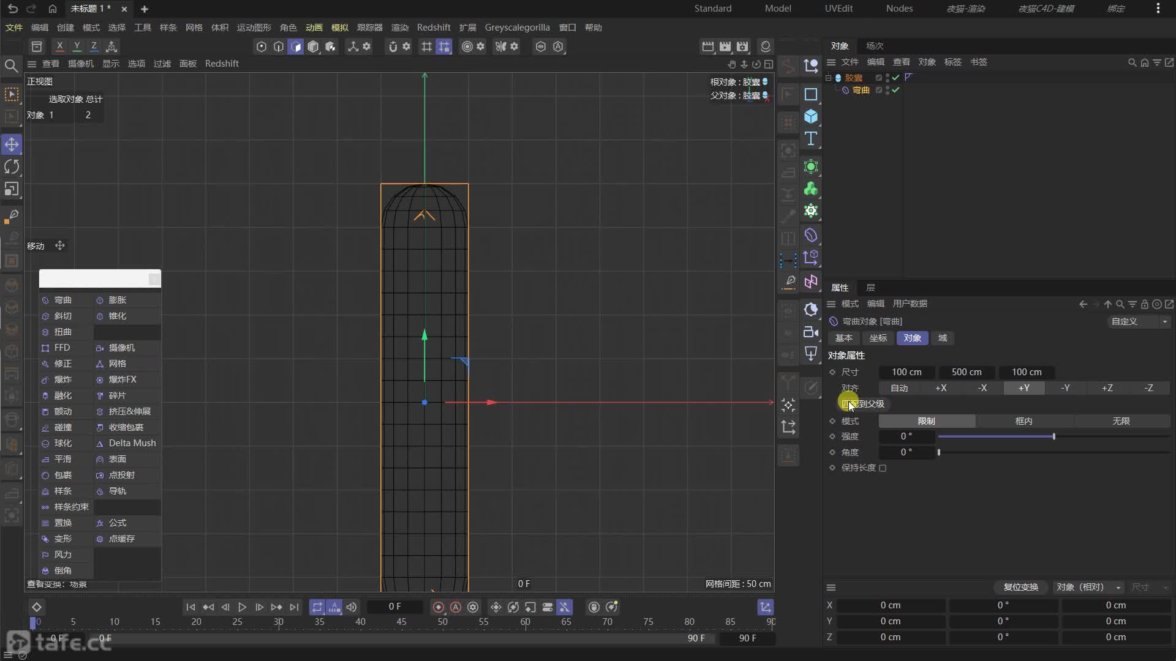Open the 对象 (相对) coordinate dropdown
Viewport: 1176px width, 661px height.
(x=1088, y=587)
